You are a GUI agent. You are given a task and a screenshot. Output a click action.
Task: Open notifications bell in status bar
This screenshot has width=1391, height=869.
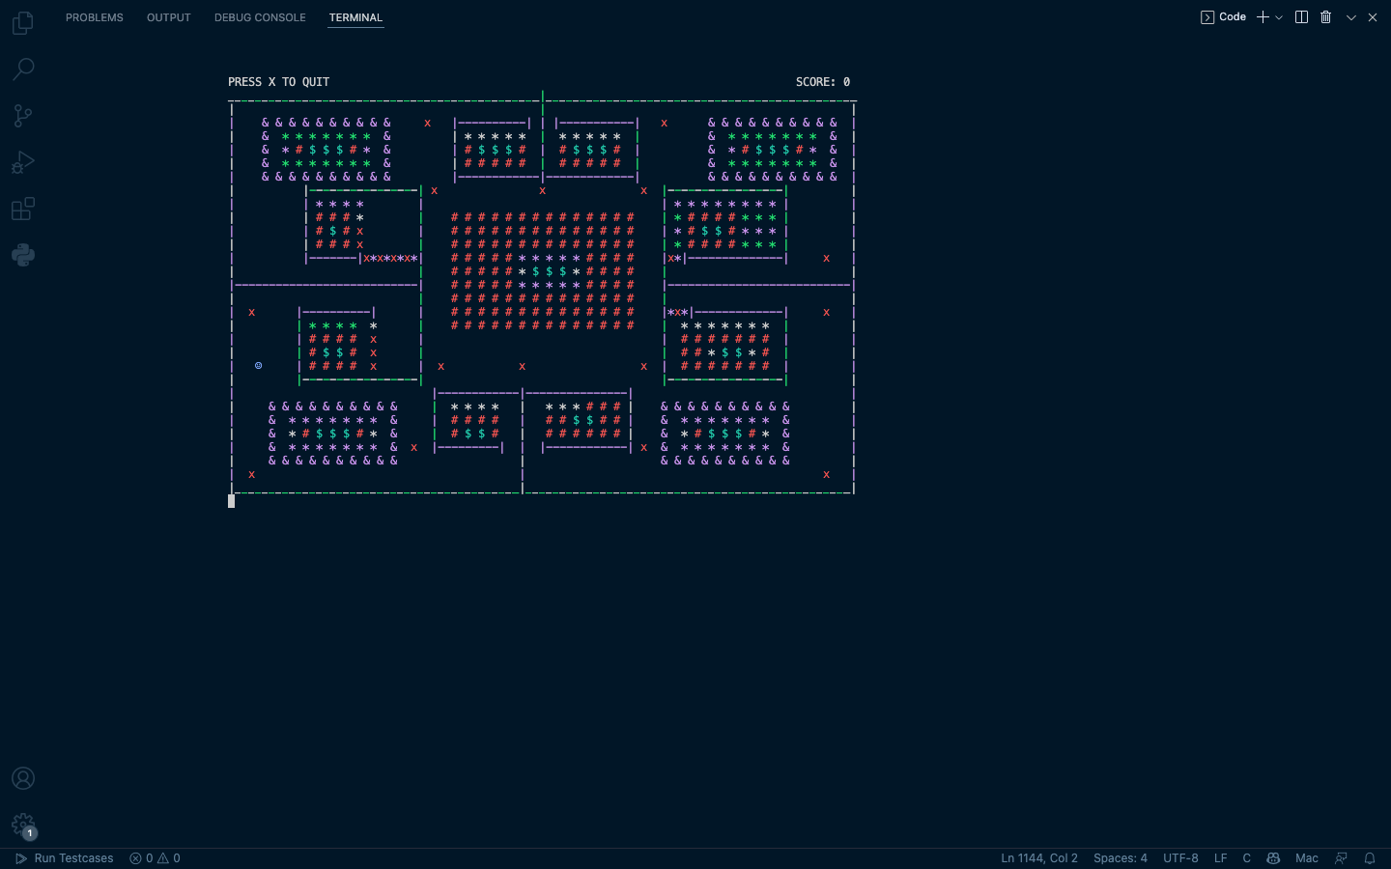[1370, 858]
